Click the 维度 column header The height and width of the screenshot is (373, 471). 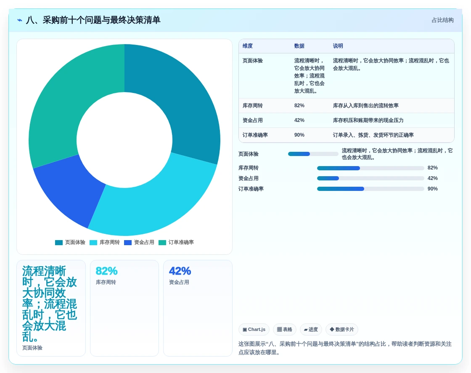[248, 46]
